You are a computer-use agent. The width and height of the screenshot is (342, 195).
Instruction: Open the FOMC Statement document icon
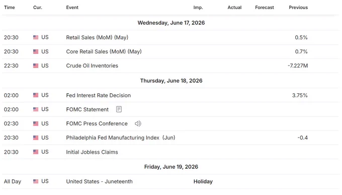pyautogui.click(x=119, y=109)
